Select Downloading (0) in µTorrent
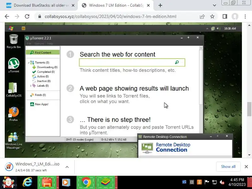This screenshot has height=189, width=252. point(47,67)
